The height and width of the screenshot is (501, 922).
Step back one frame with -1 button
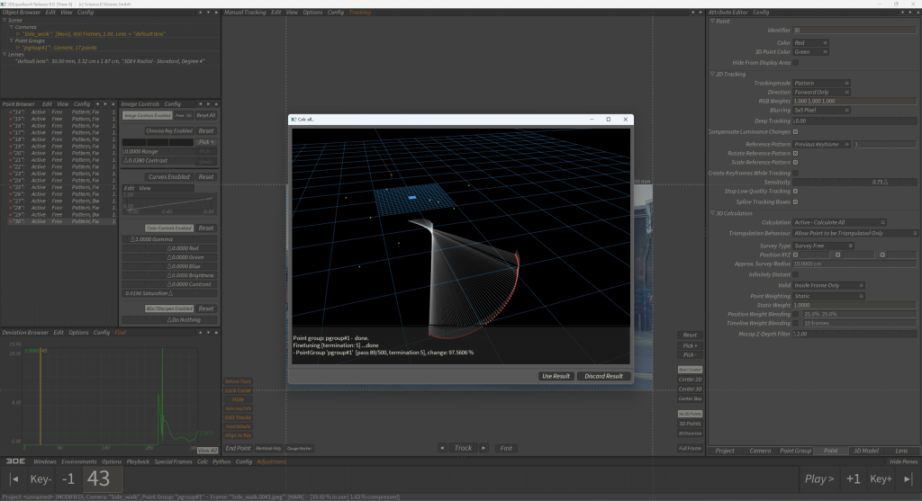point(68,479)
